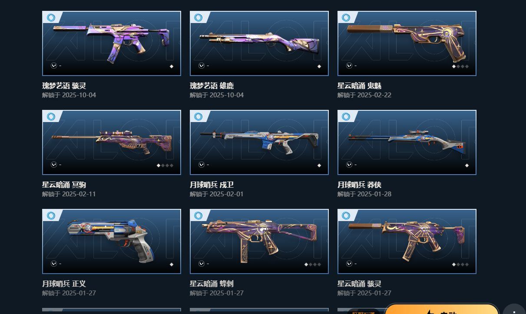The height and width of the screenshot is (314, 526).
Task: Click the level diamonds on 星云暗涌 鬼魅 card
Action: tap(460, 66)
